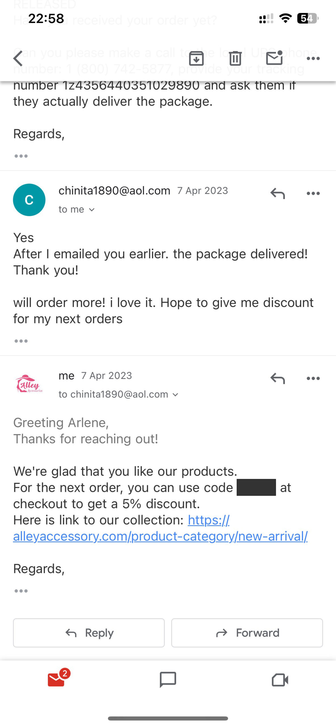This screenshot has width=336, height=727.
Task: Open the Meet video section
Action: (x=280, y=680)
